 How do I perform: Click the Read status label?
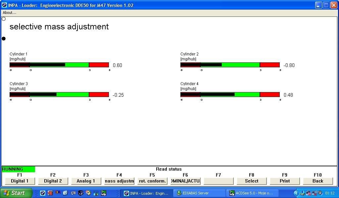[169, 169]
